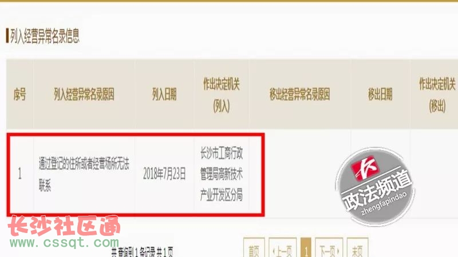This screenshot has width=458, height=257.
Task: Click the 上一页 previous page button
Action: point(282,248)
